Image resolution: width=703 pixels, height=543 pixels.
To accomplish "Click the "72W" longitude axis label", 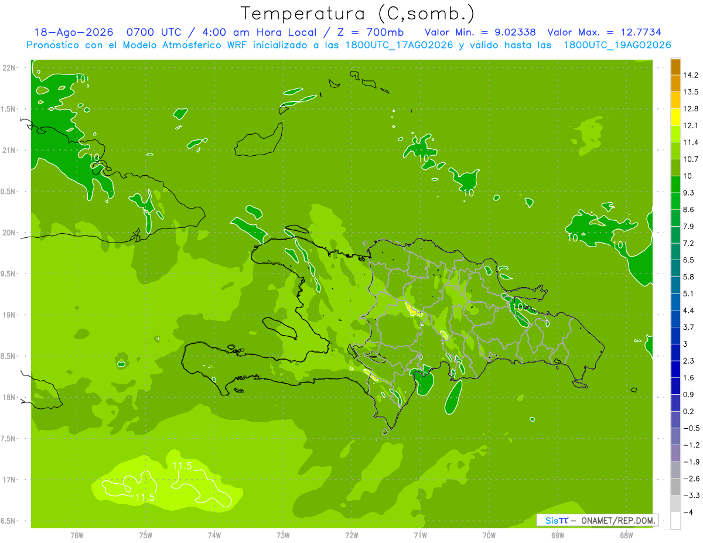I will (x=351, y=536).
